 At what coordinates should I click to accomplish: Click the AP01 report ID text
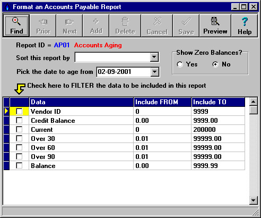click(x=62, y=45)
